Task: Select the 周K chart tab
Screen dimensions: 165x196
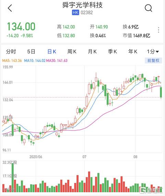Action: (72, 51)
